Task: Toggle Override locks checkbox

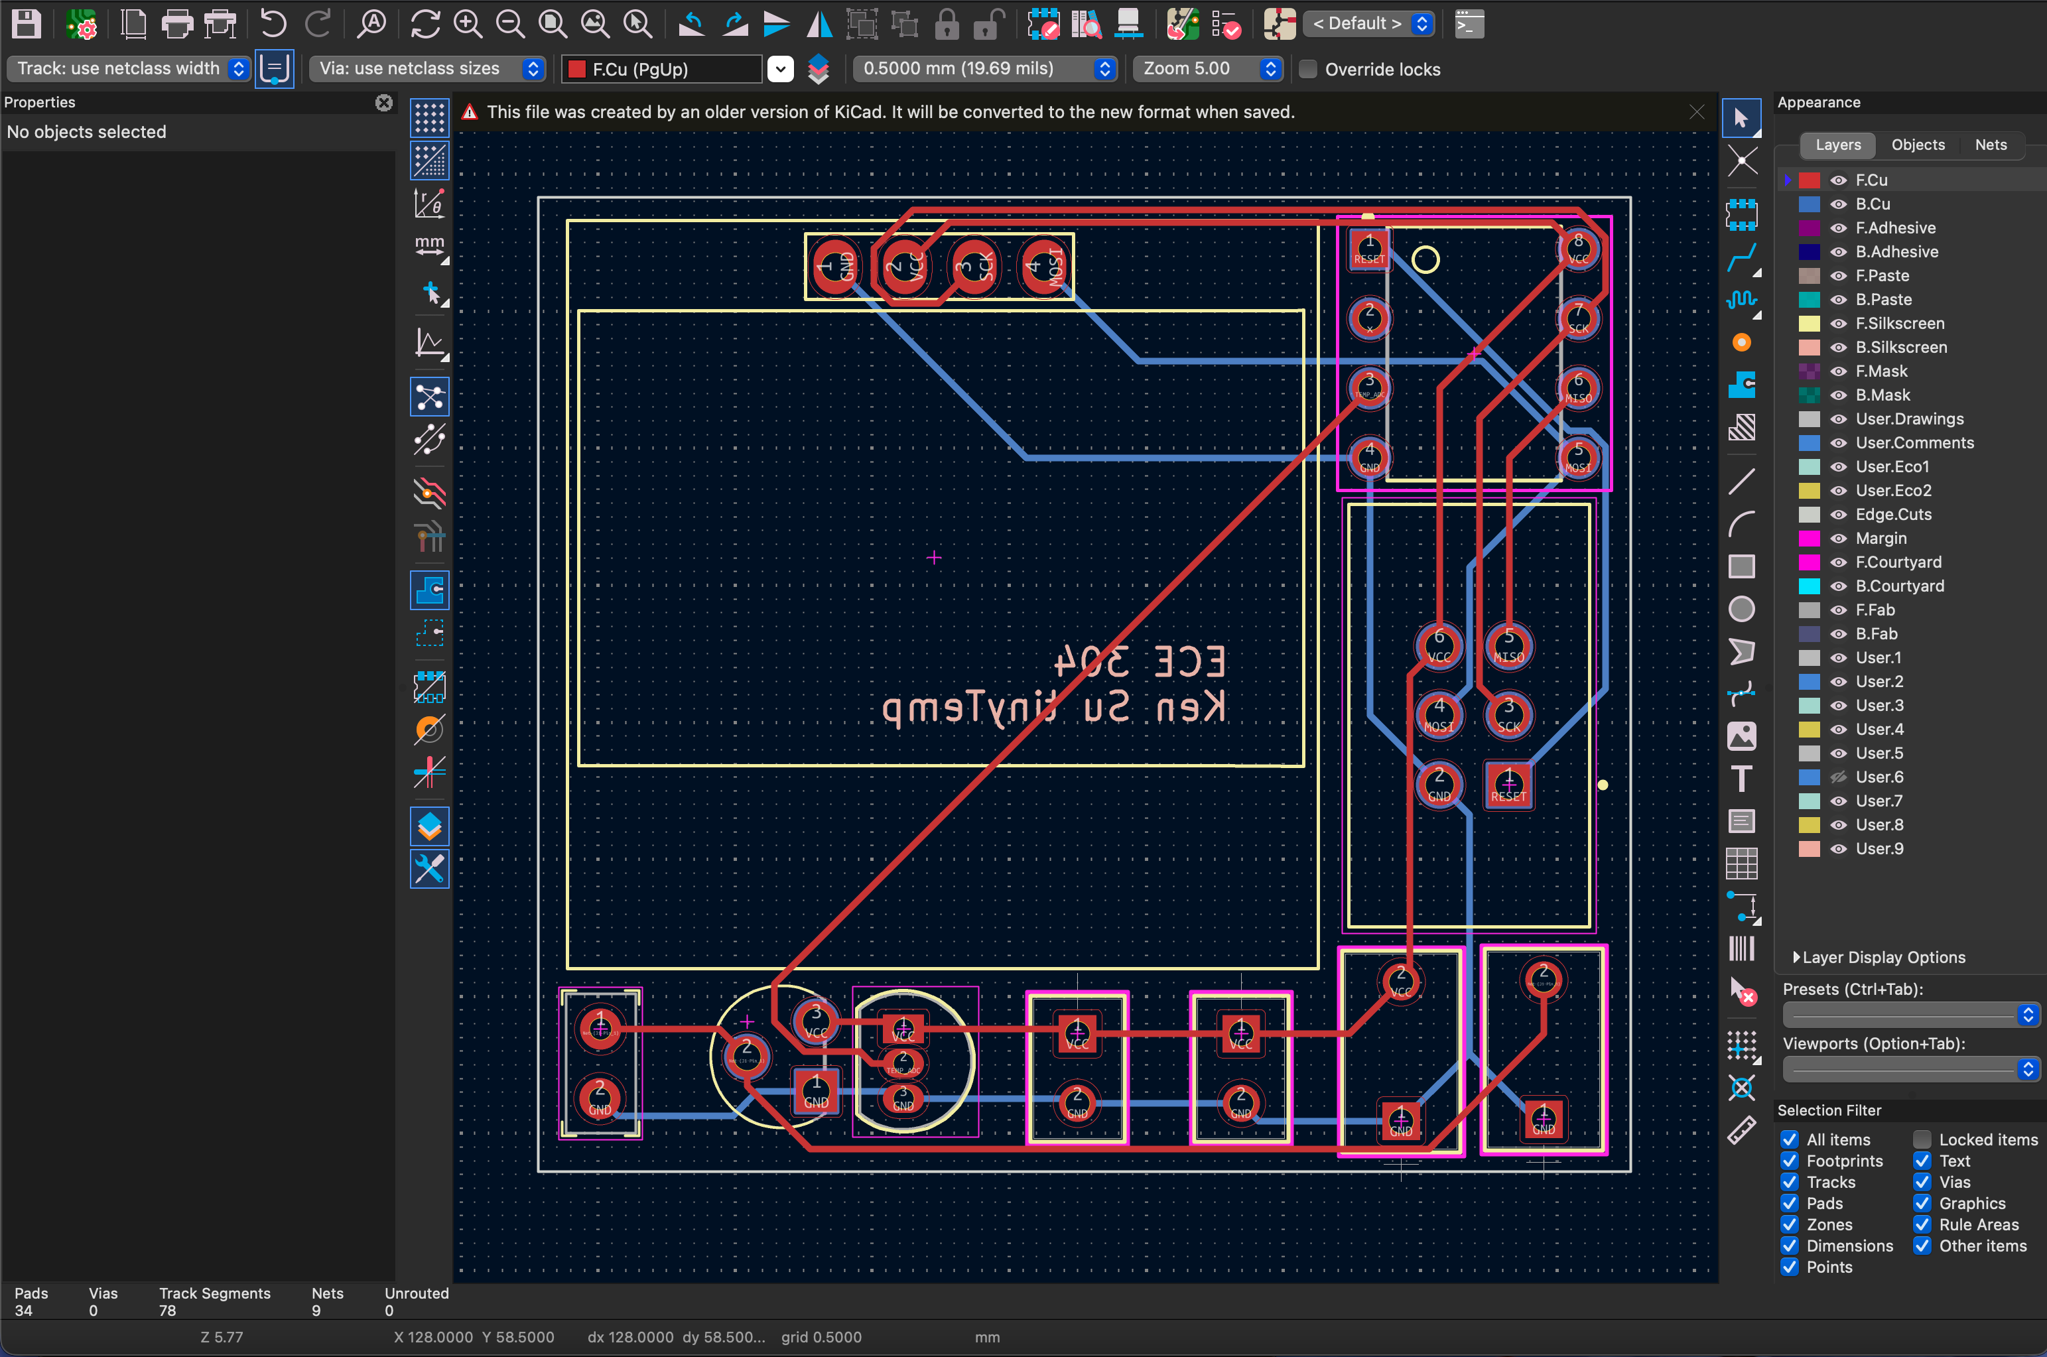Action: [x=1308, y=69]
